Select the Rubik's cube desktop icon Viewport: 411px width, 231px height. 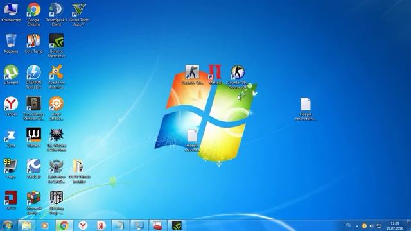click(x=33, y=203)
